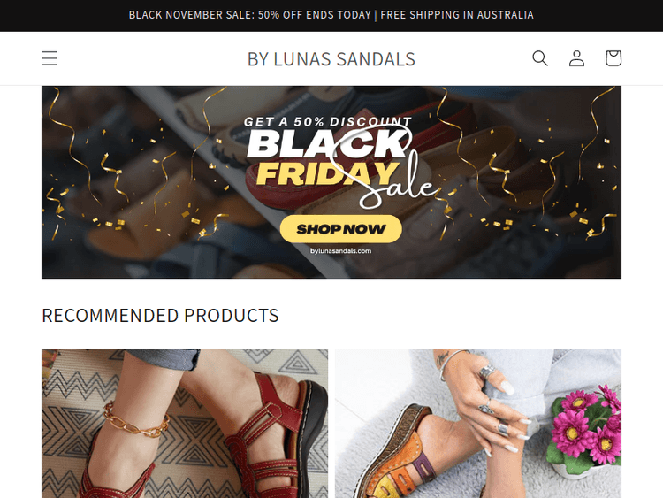Screen dimensions: 663x498
Task: Open the search magnifier icon
Action: click(540, 58)
